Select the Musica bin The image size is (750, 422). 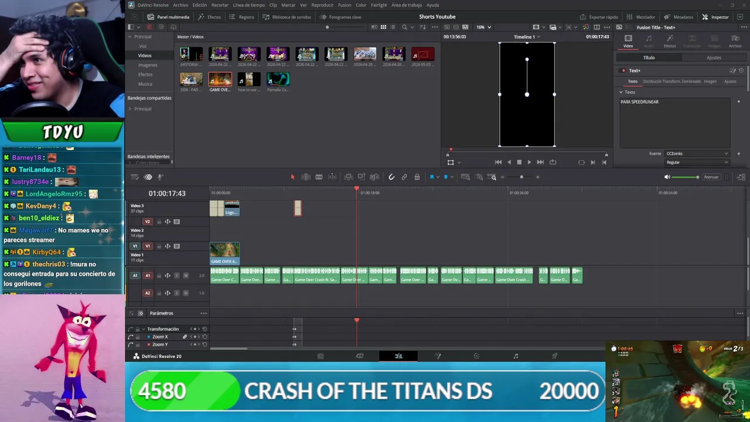pos(145,84)
